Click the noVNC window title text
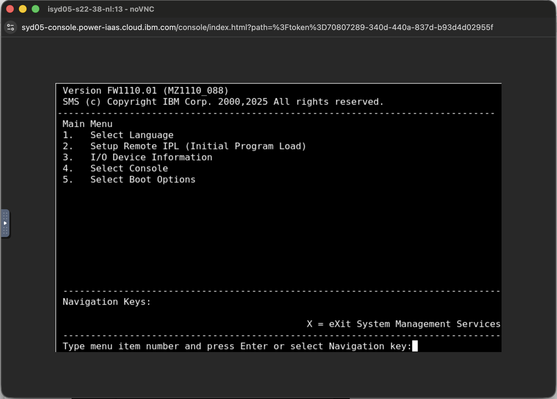The width and height of the screenshot is (557, 399). coord(101,9)
